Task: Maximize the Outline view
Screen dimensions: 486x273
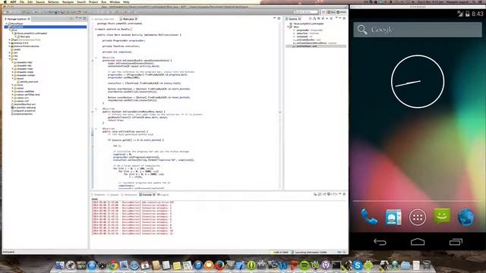Action: [344, 18]
